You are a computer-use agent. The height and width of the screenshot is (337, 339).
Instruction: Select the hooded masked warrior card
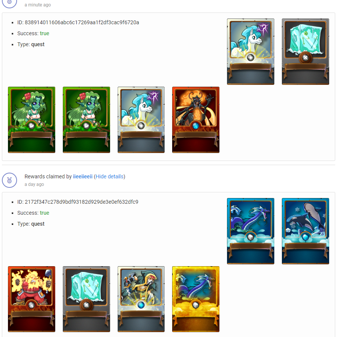tap(141, 299)
